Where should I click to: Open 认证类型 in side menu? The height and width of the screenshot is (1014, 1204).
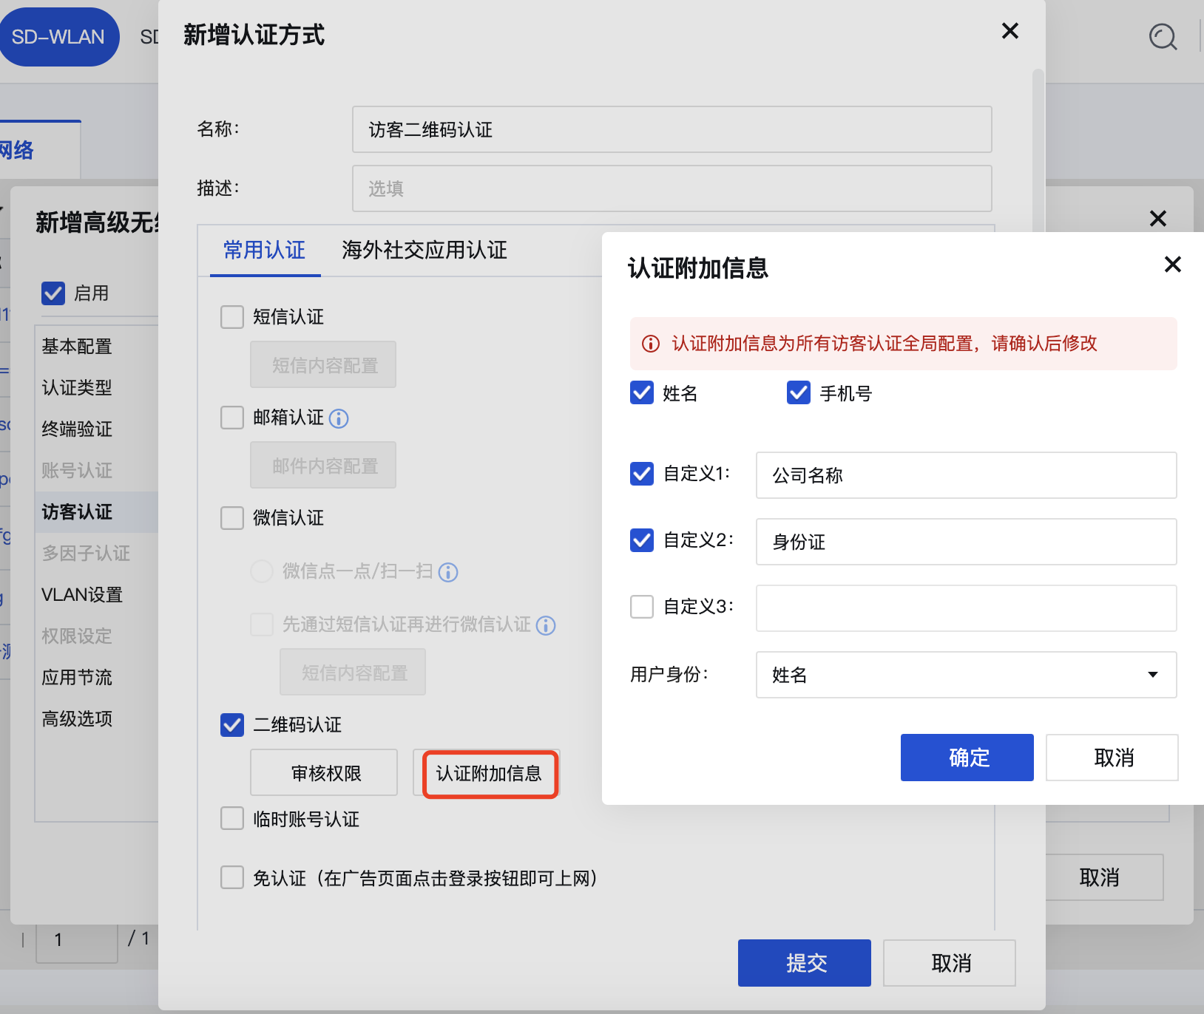(x=77, y=388)
